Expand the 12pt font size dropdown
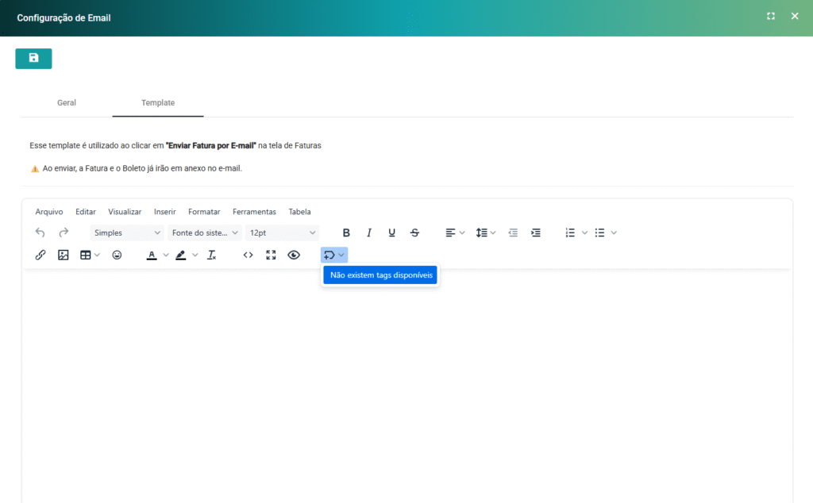 (283, 233)
